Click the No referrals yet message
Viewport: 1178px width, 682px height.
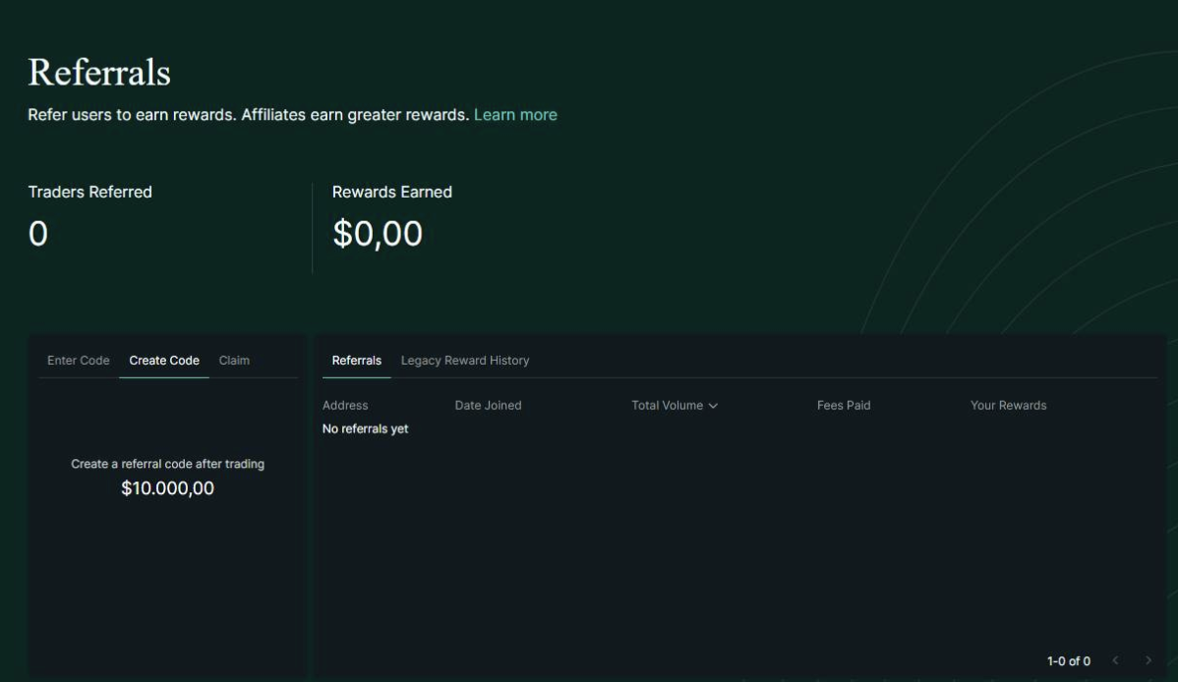[365, 429]
